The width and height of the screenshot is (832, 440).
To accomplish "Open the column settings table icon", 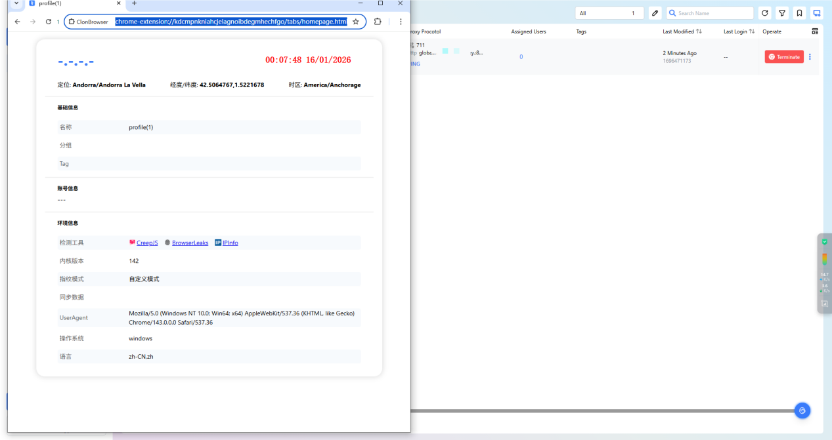I will pyautogui.click(x=815, y=31).
